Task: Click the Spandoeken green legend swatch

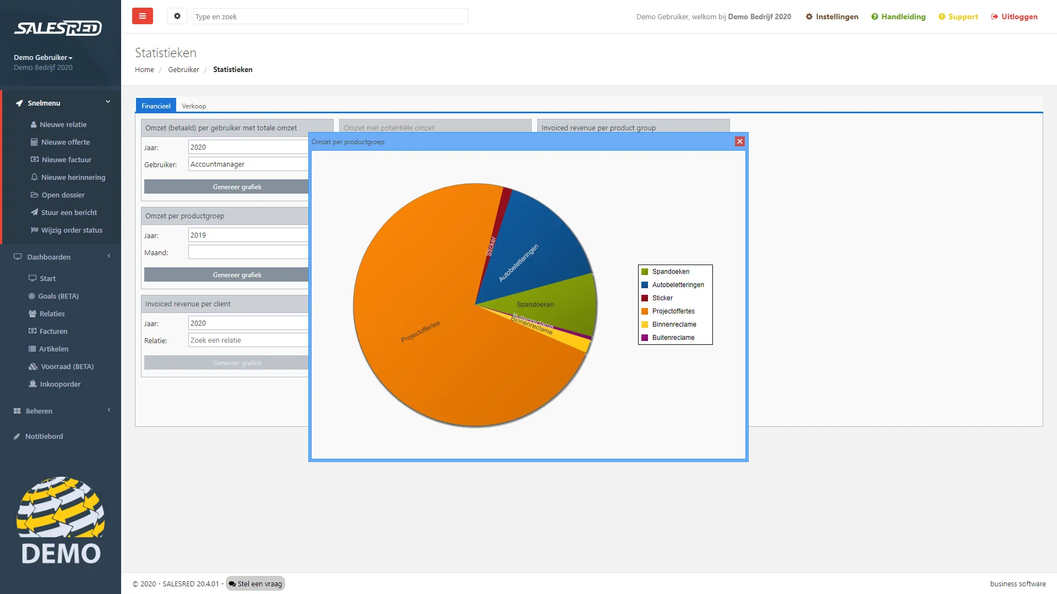Action: (x=645, y=272)
